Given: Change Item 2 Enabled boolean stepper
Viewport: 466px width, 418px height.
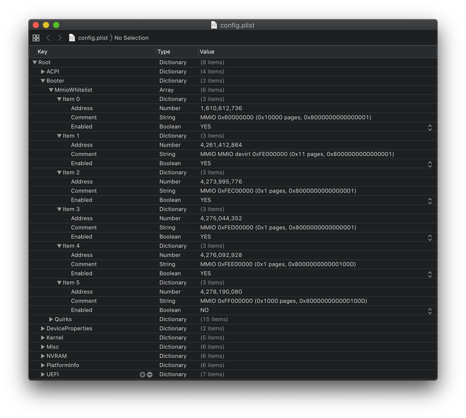Looking at the screenshot, I should [x=430, y=201].
